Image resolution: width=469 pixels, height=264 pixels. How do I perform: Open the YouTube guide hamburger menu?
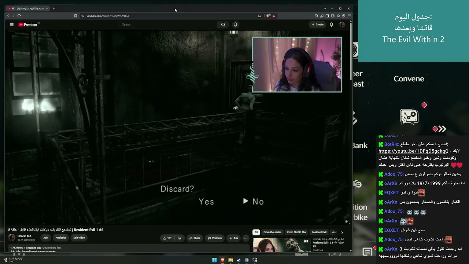(x=12, y=25)
